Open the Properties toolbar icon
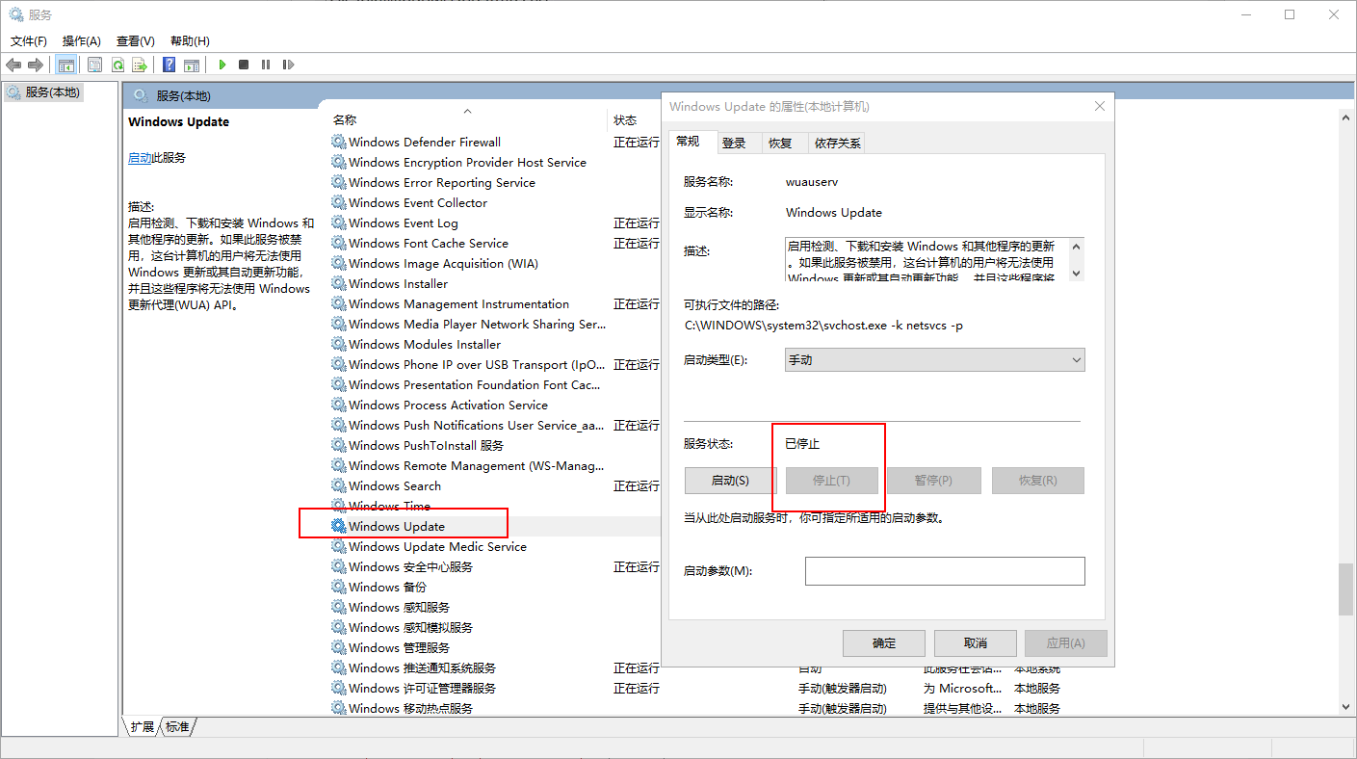1357x759 pixels. 94,65
